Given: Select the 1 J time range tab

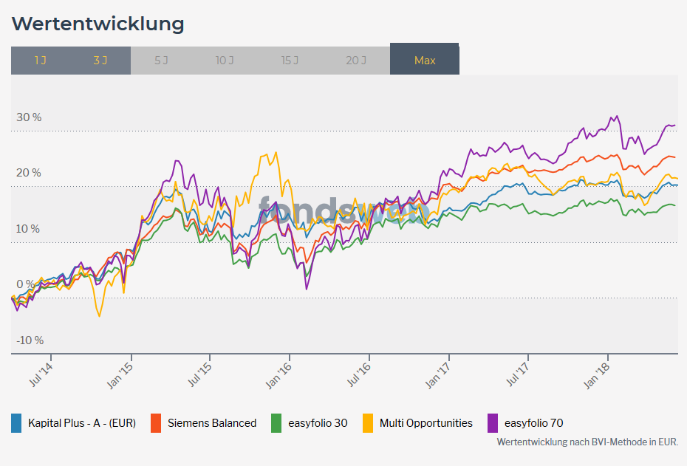Looking at the screenshot, I should point(40,61).
